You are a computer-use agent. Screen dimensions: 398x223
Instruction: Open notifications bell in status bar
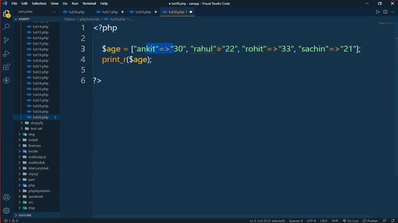[x=393, y=221]
